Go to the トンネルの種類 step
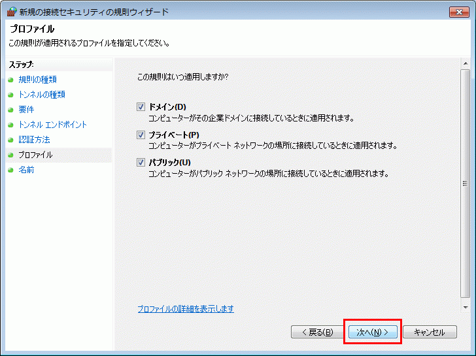 point(42,95)
